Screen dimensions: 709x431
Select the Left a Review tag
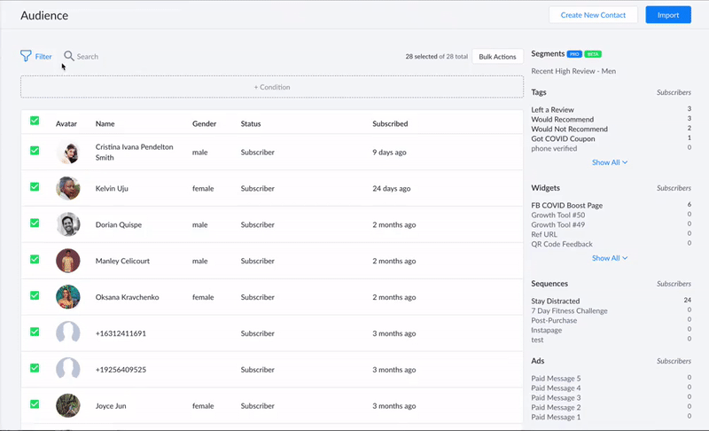coord(552,109)
